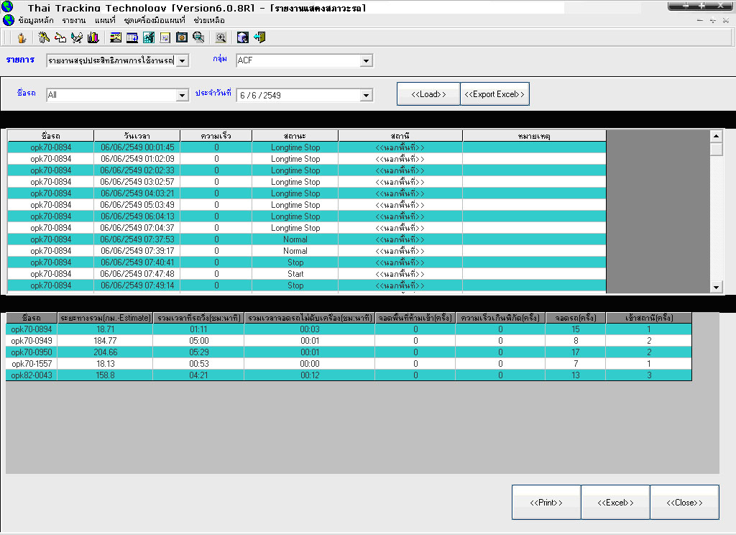Expand the ชื่อรถ dropdown showing All
736x535 pixels.
coord(183,96)
